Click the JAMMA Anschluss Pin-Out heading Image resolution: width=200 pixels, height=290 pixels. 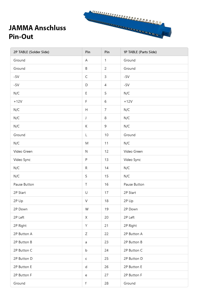tap(37, 32)
